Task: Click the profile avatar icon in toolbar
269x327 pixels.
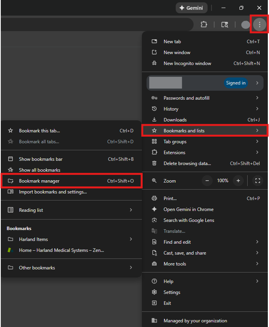Action: point(245,25)
